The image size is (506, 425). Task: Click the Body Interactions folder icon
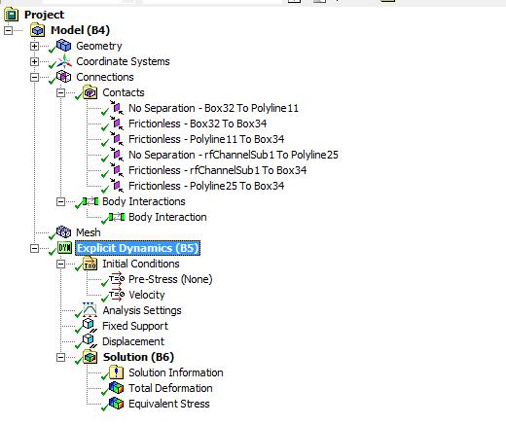(x=90, y=201)
